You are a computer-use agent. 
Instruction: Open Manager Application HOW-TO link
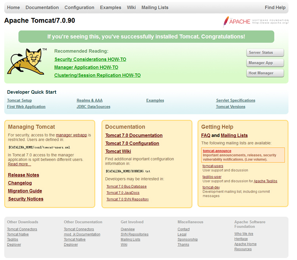pos(86,67)
